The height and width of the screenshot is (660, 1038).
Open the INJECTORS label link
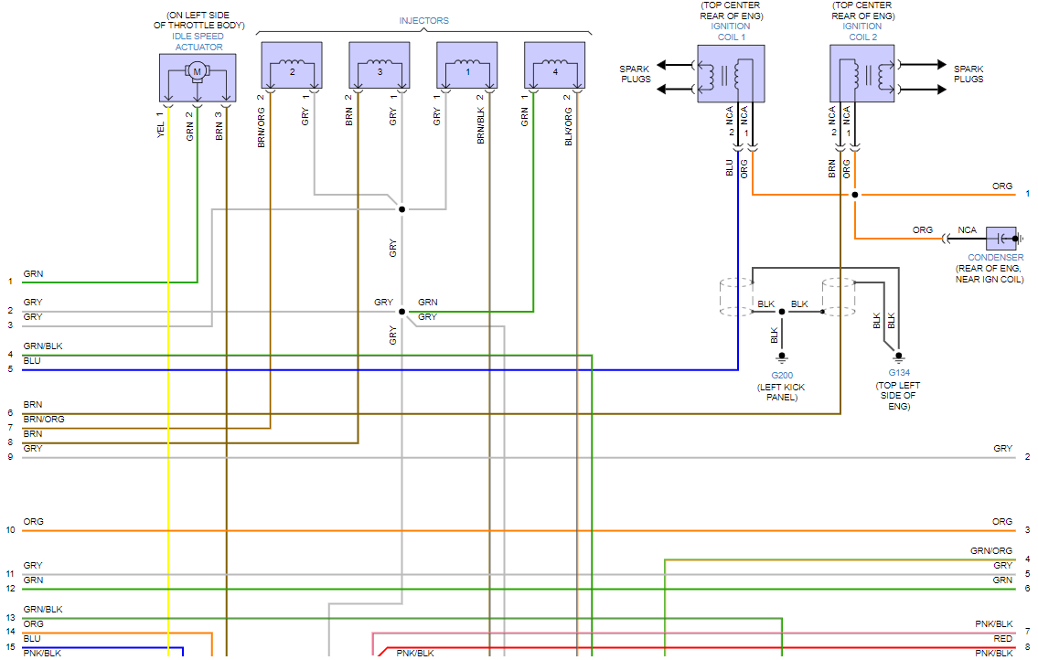tap(423, 20)
